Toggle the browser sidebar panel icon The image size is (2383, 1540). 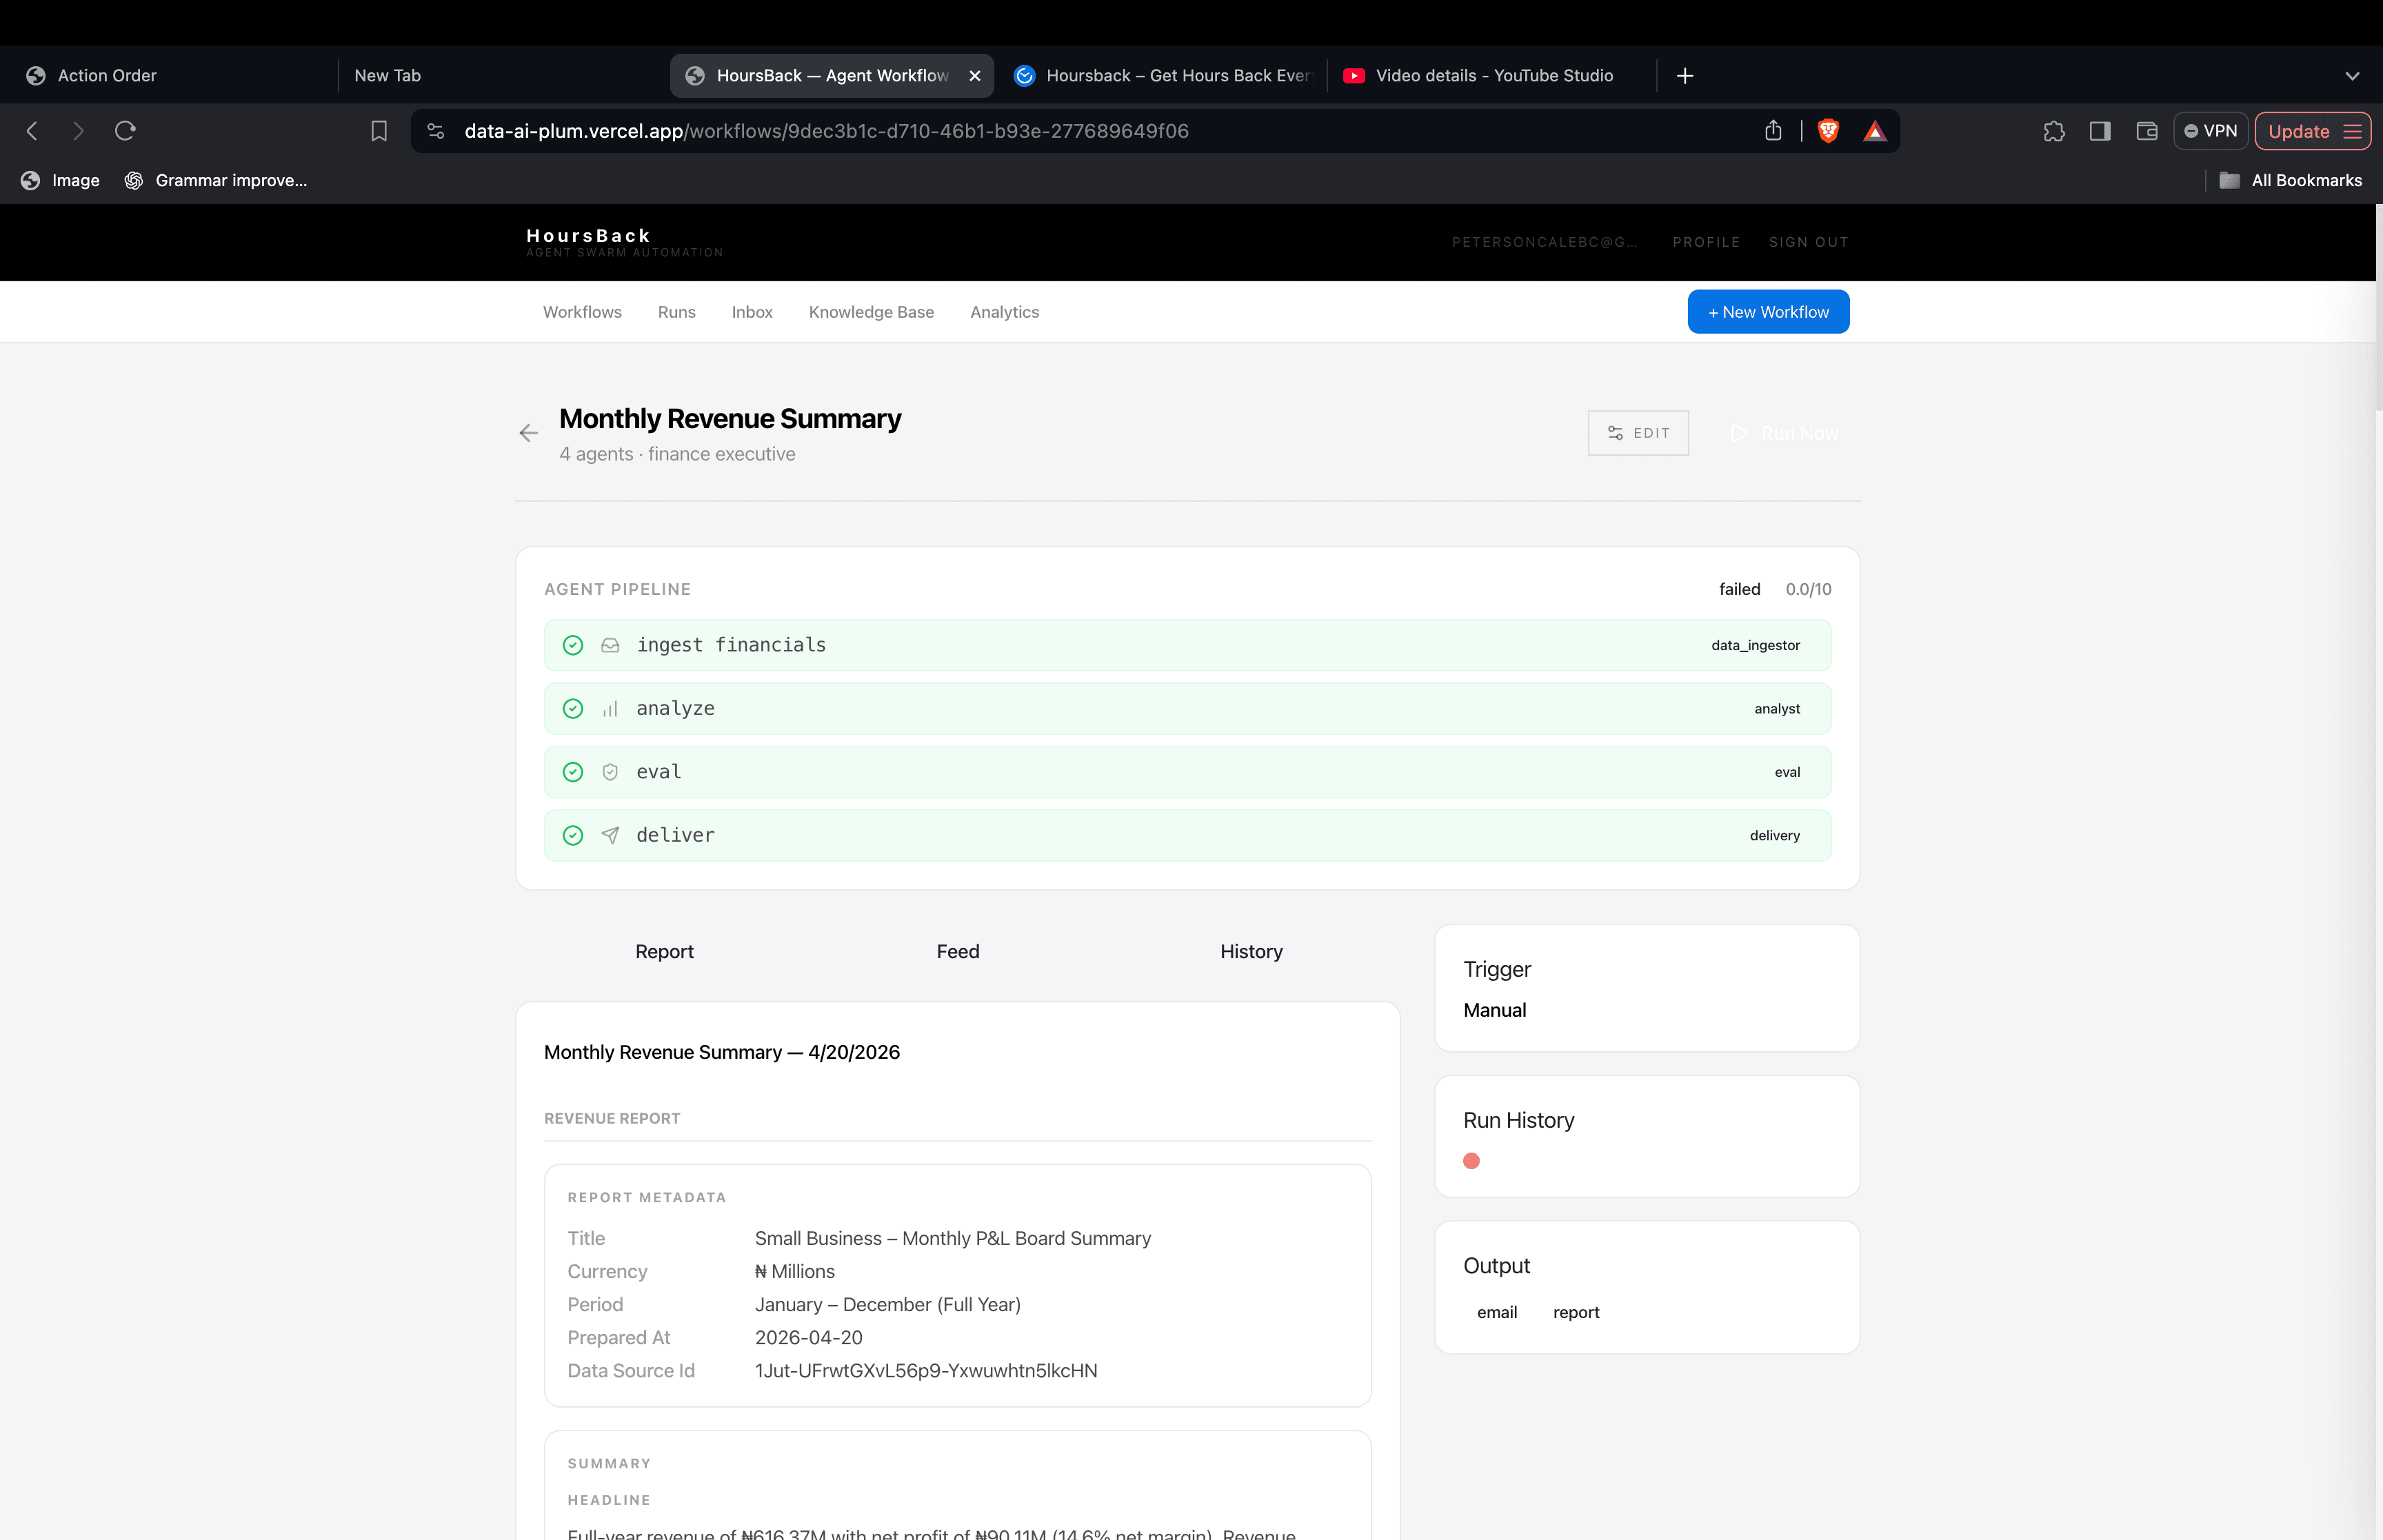tap(2100, 131)
